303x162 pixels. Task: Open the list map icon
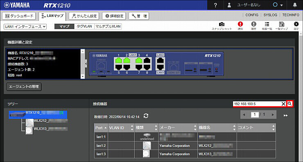coord(282,24)
